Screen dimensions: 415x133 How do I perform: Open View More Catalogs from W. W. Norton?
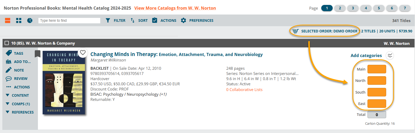[175, 8]
